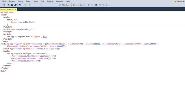Image resolution: width=185 pixels, height=104 pixels.
Task: Expand the Undo history dropdown arrow
Action: pyautogui.click(x=23, y=5)
